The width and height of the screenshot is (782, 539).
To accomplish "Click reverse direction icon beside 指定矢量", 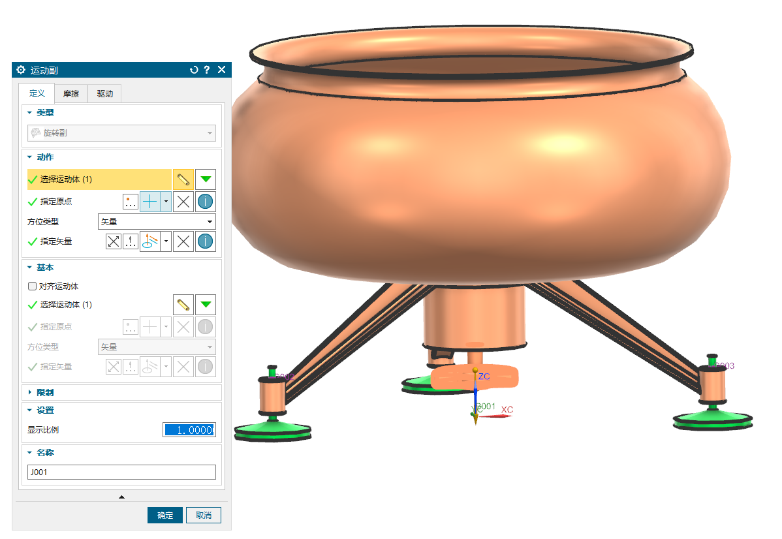I will tap(114, 241).
